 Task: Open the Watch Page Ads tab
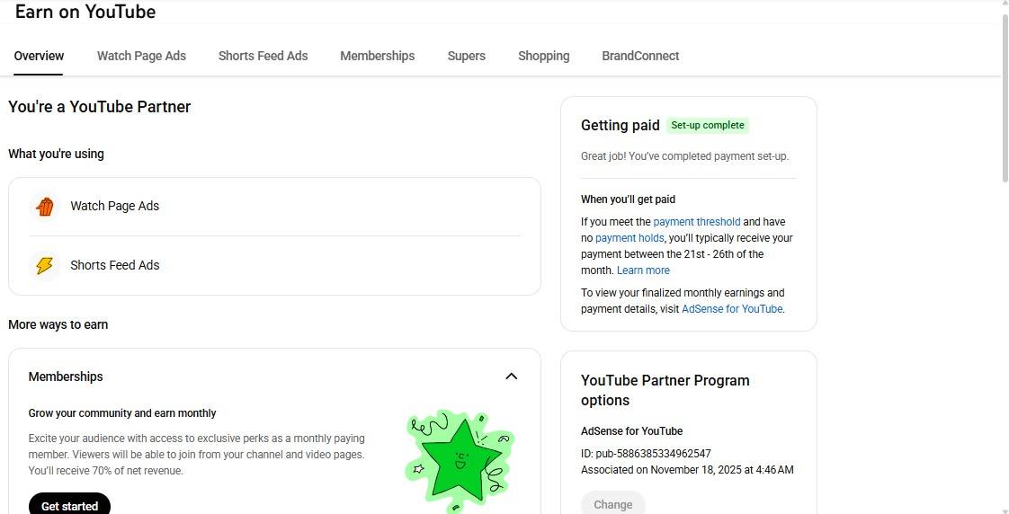[141, 56]
